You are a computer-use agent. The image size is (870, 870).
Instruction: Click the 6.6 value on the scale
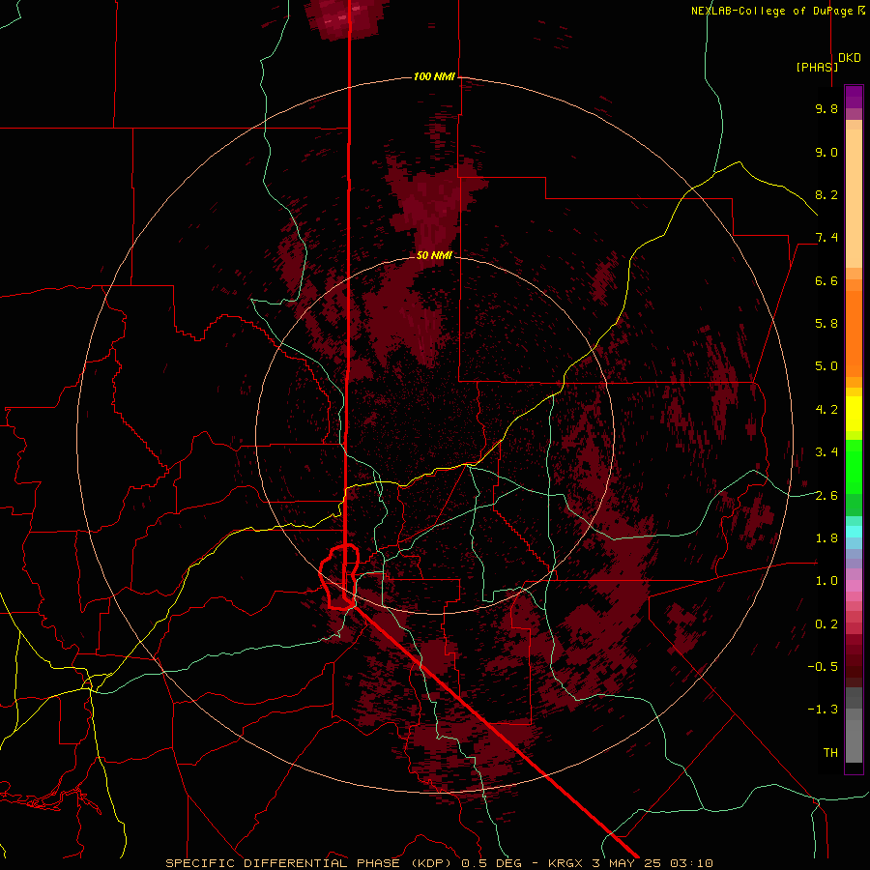tap(826, 280)
